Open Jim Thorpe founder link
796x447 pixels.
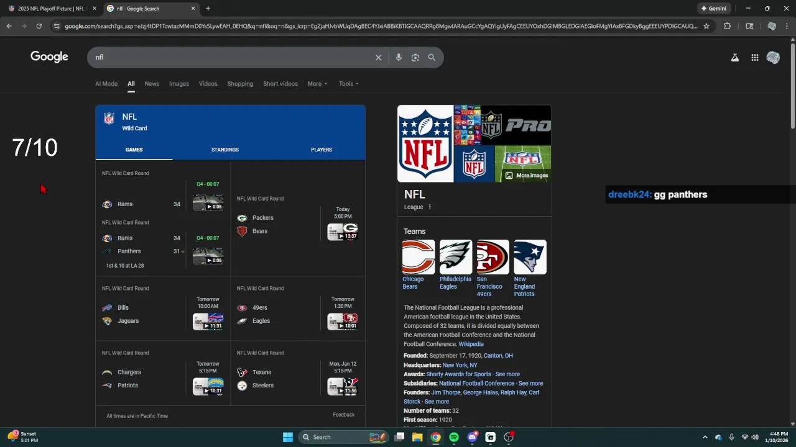[445, 392]
